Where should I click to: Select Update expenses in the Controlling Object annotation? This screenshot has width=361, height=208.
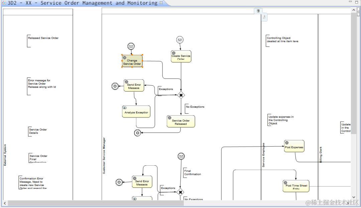[x=281, y=120]
